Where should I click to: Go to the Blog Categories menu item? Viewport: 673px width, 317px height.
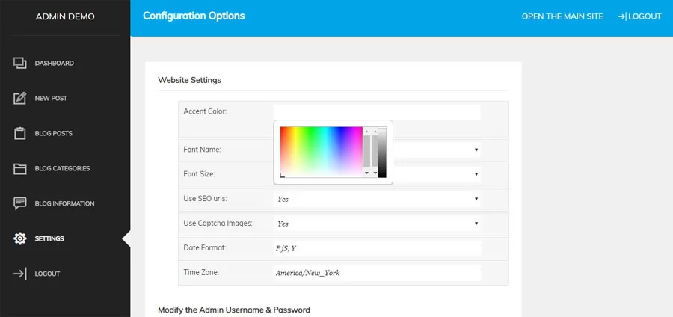(62, 168)
